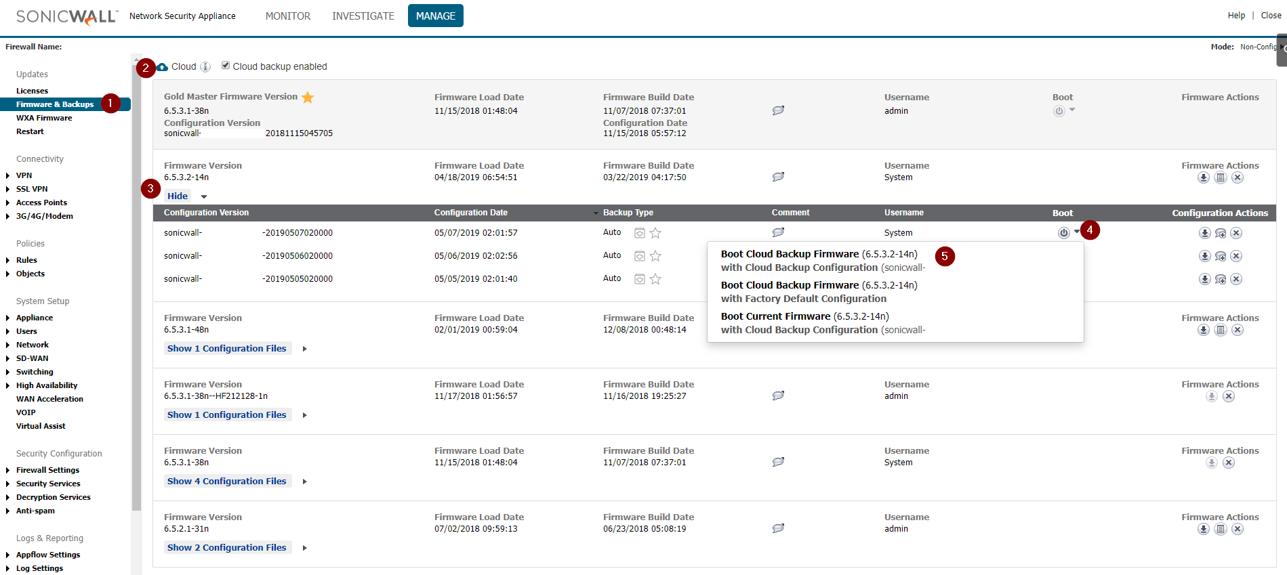The image size is (1287, 575).
Task: Disable the Cloud backup enabled checkbox
Action: click(x=226, y=65)
